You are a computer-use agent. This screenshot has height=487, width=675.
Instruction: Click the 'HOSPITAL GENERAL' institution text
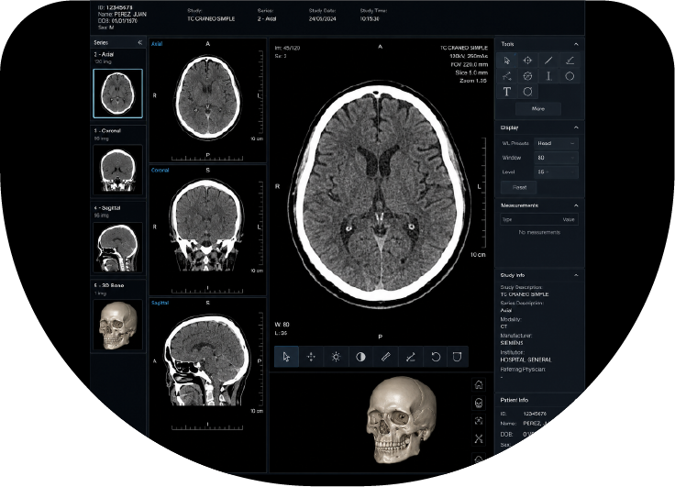coord(526,360)
